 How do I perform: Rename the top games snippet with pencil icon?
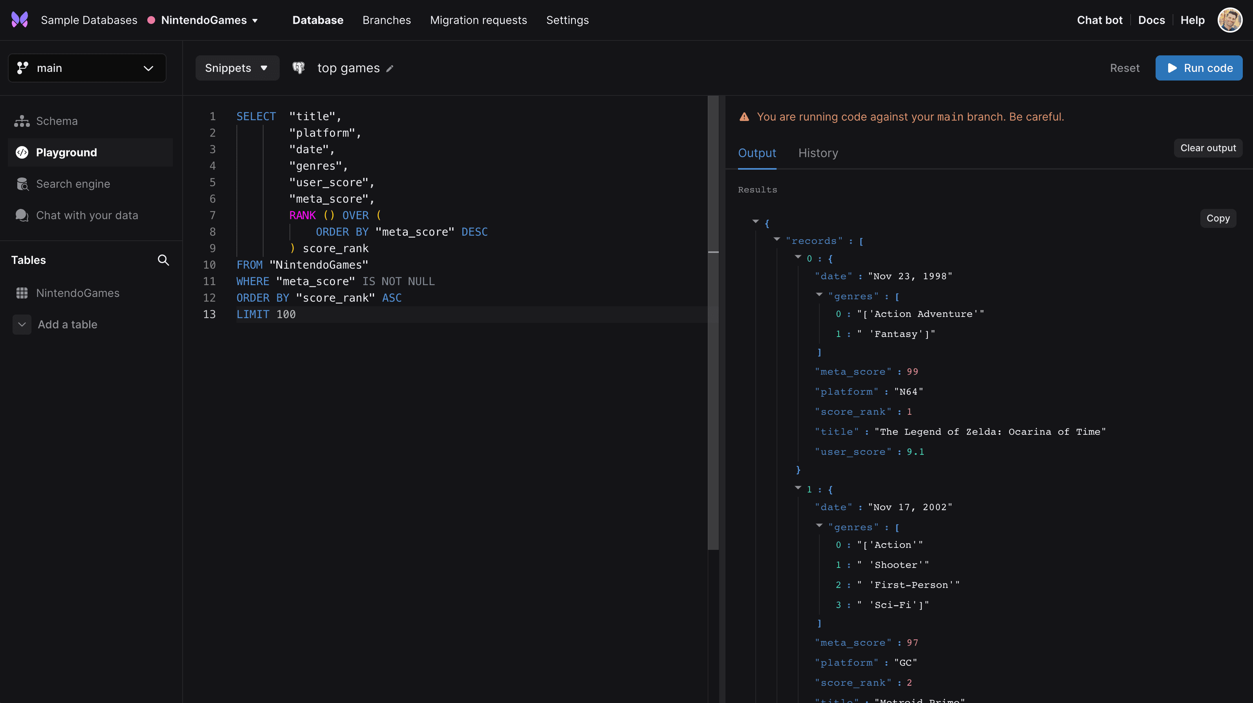(x=390, y=69)
